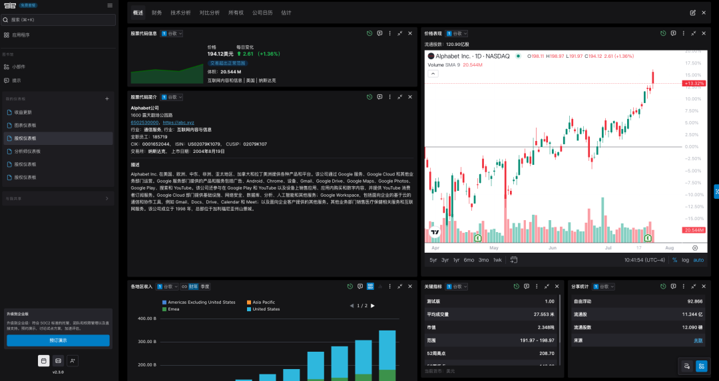Click the date range calendar icon below chart
The height and width of the screenshot is (381, 719).
pos(514,260)
